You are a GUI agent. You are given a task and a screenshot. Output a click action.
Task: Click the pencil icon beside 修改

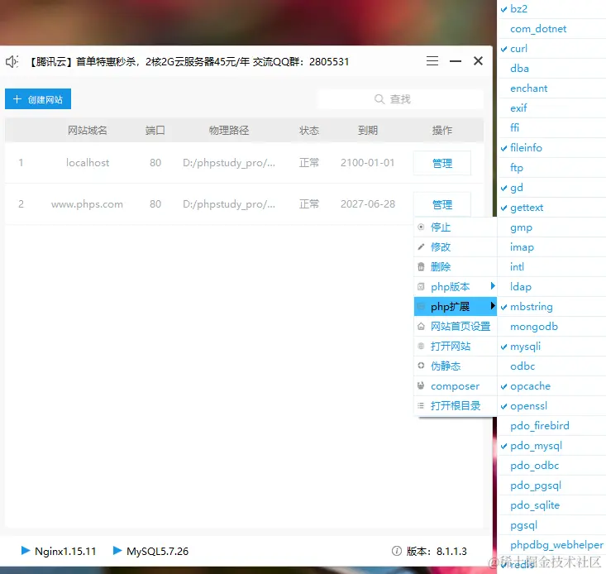tap(421, 246)
